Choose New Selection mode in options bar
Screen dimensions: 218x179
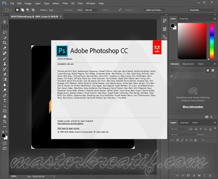(x=17, y=10)
